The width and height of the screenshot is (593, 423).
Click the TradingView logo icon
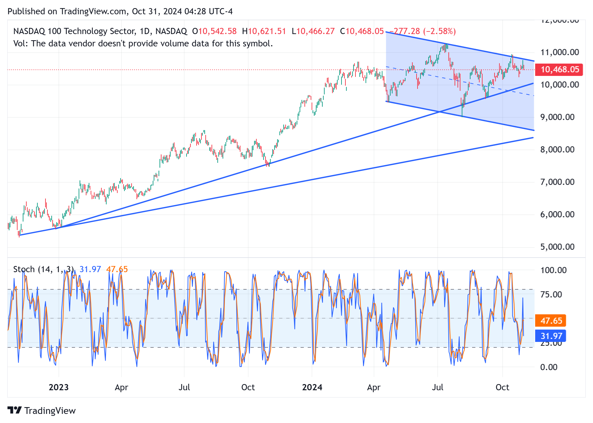pyautogui.click(x=15, y=410)
